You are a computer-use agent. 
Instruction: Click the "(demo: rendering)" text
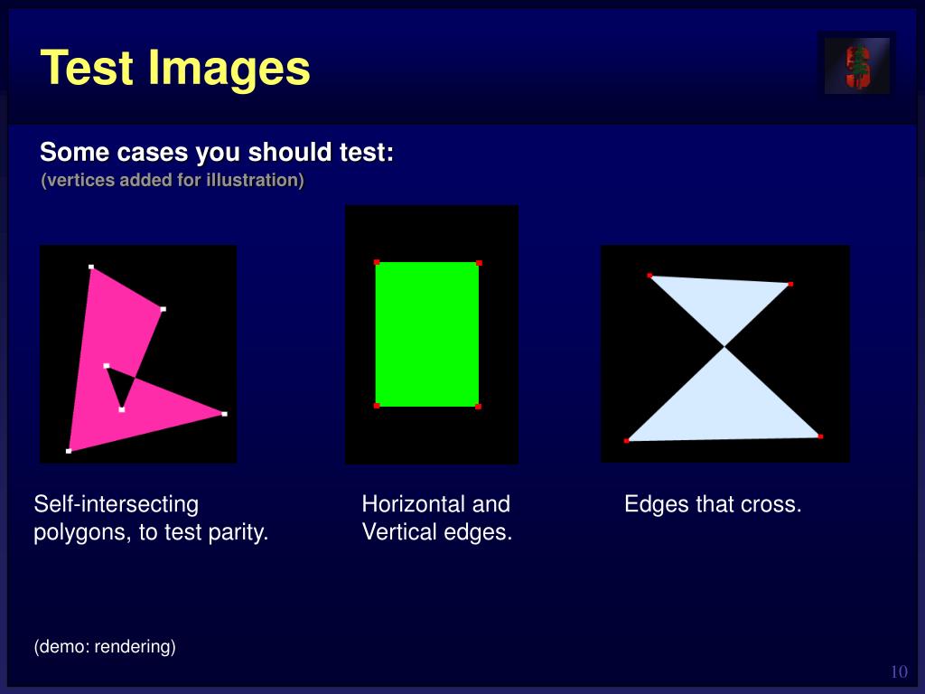coord(105,646)
